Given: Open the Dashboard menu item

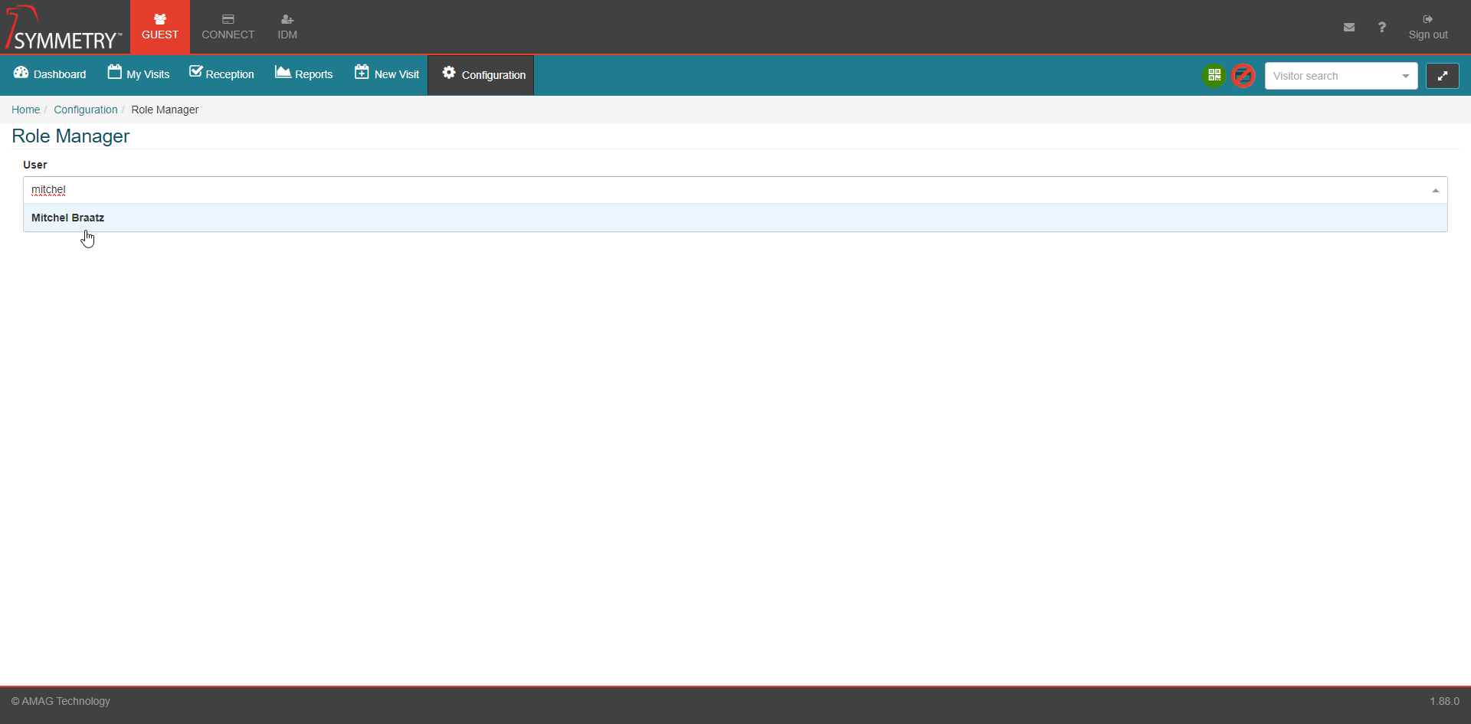Looking at the screenshot, I should pyautogui.click(x=50, y=74).
